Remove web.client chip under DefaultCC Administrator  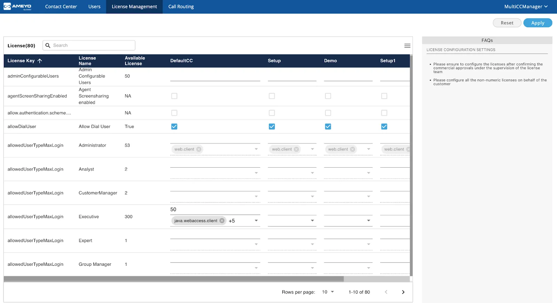click(x=199, y=149)
